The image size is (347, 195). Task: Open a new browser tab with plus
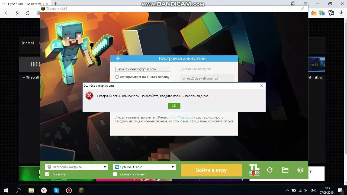(x=55, y=4)
